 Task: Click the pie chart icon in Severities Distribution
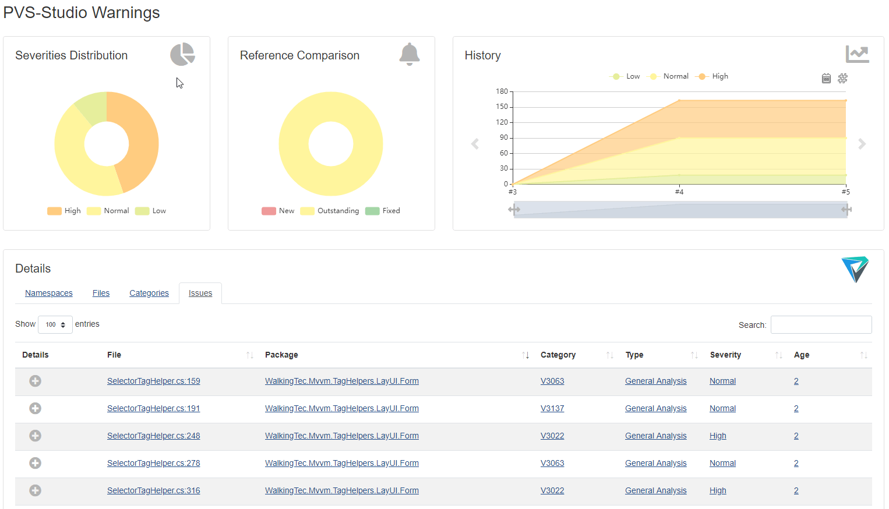point(182,54)
